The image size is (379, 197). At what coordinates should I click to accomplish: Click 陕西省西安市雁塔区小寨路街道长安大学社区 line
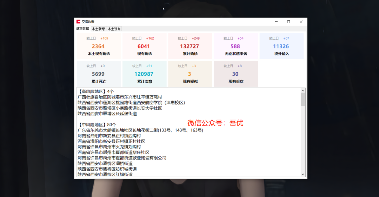coord(120,108)
